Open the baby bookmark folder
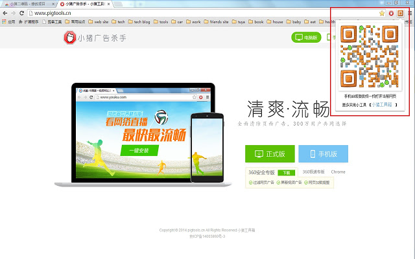415x259 pixels. [294, 22]
